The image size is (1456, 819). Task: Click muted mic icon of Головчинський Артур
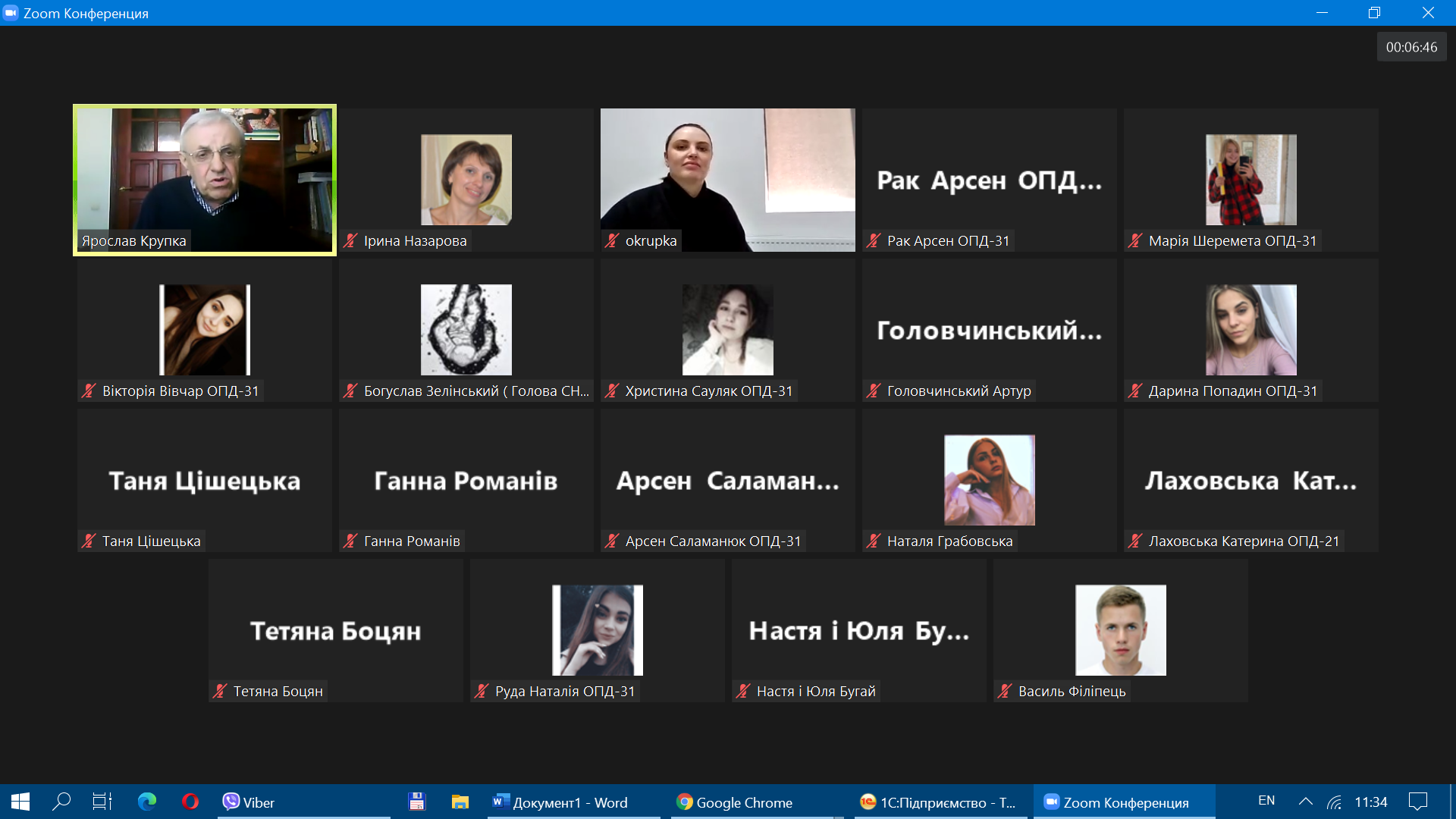click(874, 391)
